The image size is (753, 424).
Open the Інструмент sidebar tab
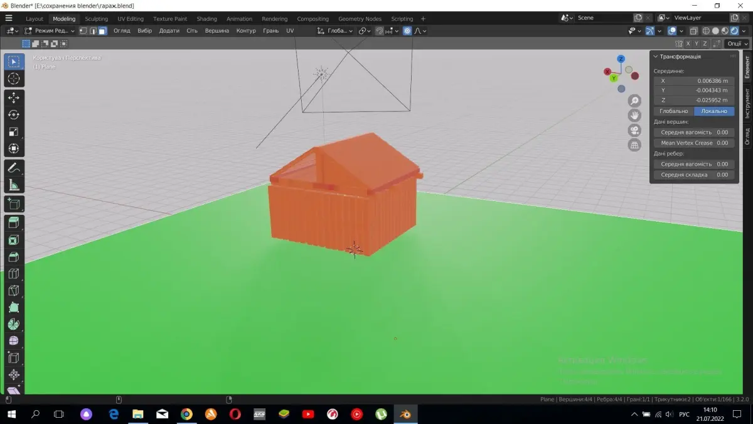pos(747,104)
